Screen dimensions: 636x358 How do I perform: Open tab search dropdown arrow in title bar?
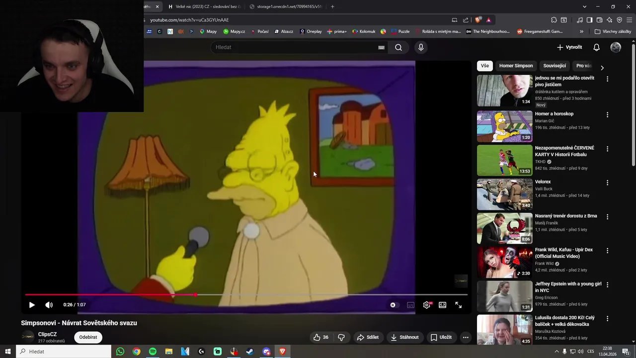coord(584,6)
